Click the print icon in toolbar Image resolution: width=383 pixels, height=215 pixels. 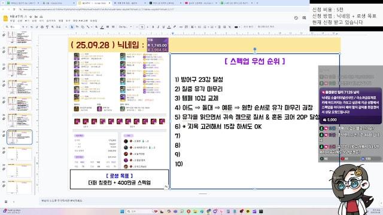42,27
